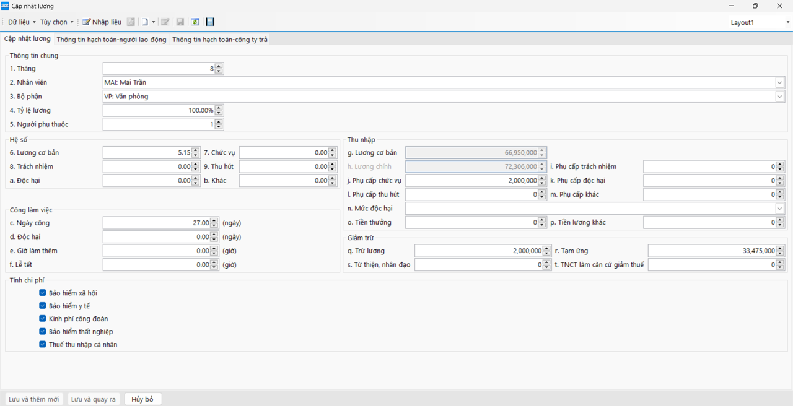The width and height of the screenshot is (793, 406).
Task: Open the calculator icon in toolbar
Action: tap(211, 22)
